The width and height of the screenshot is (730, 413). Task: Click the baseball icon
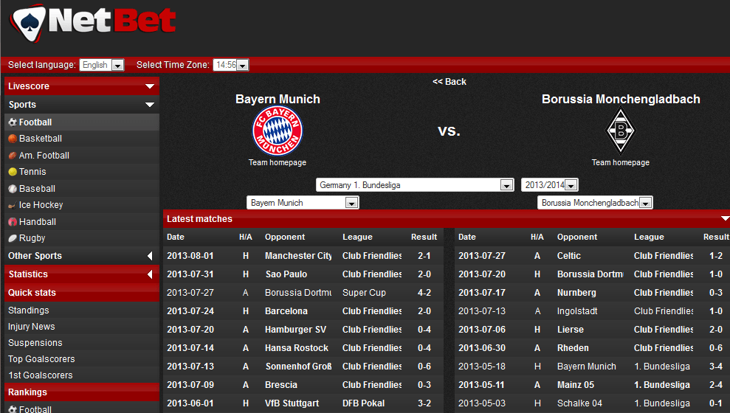[x=13, y=189]
